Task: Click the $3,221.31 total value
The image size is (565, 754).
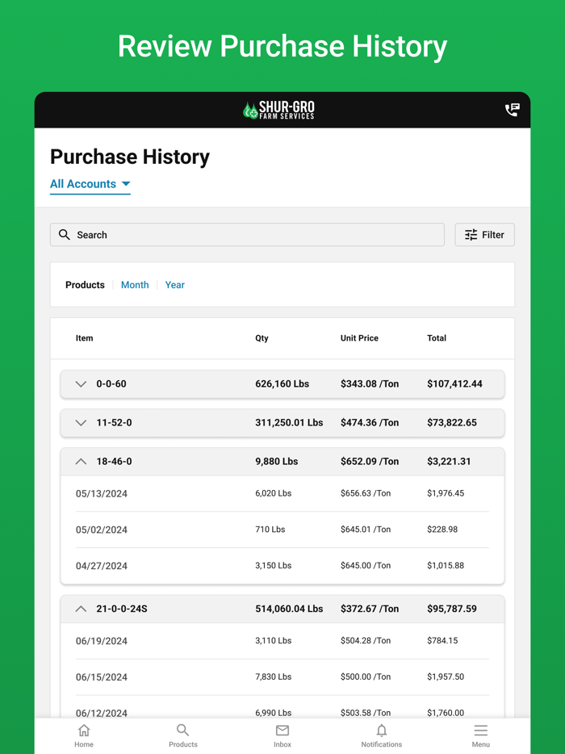Action: coord(449,462)
